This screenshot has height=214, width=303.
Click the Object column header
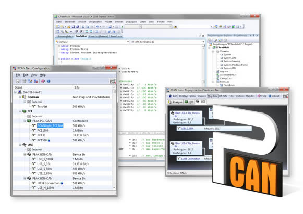[19, 87]
